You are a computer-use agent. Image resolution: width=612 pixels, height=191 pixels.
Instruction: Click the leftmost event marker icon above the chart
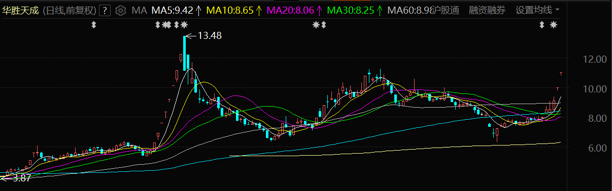(x=94, y=25)
